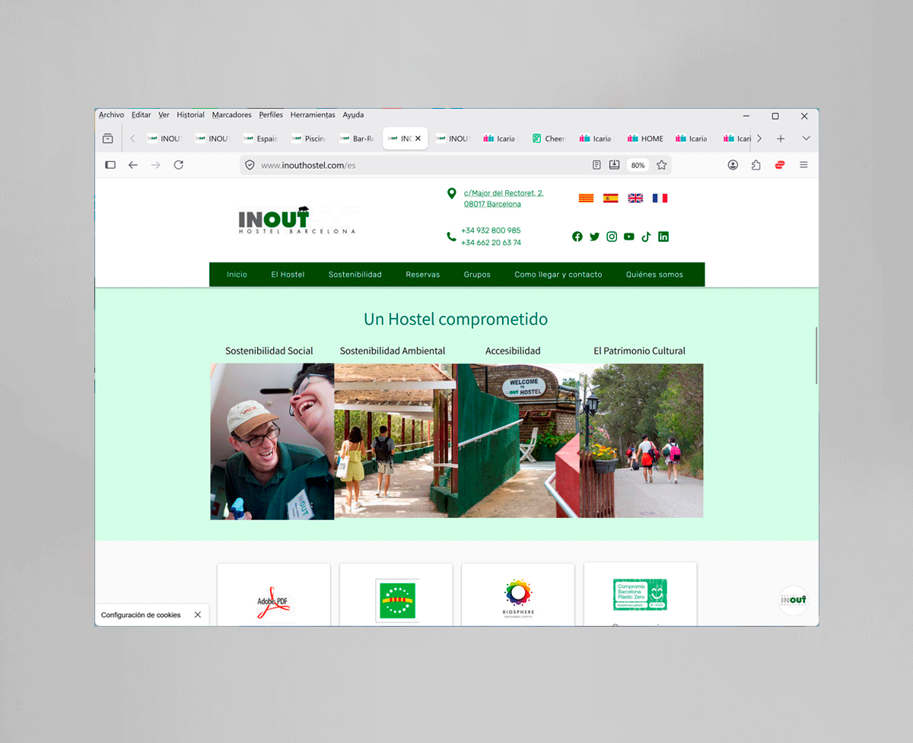Open the extensions puzzle icon

coord(756,164)
